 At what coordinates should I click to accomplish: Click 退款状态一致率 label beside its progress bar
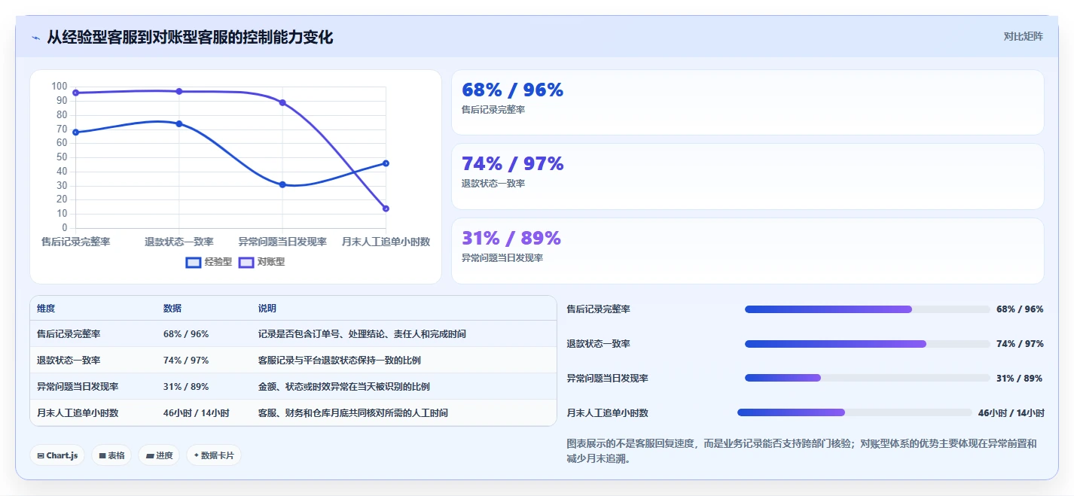tap(599, 344)
